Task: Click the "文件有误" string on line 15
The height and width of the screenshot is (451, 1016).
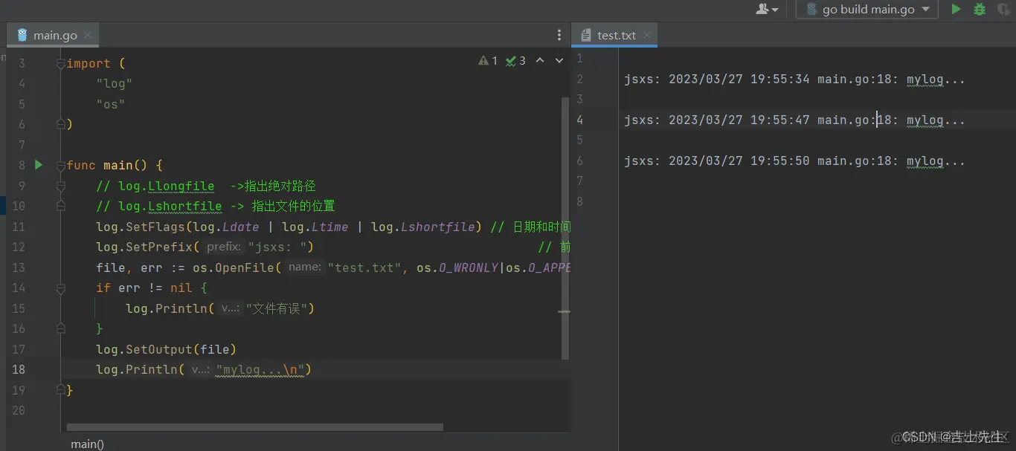Action: (276, 308)
